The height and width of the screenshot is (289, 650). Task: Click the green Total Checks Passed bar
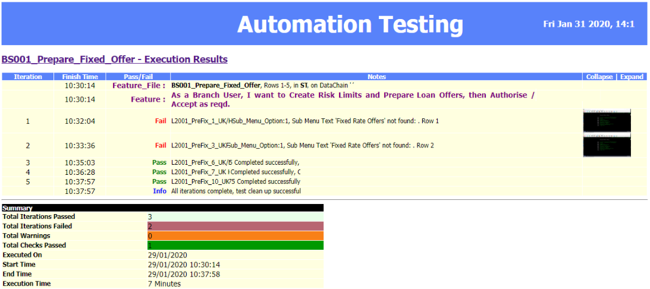(234, 245)
